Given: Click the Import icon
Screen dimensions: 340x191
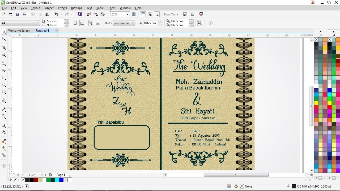Looking at the screenshot, I should 88,14.
